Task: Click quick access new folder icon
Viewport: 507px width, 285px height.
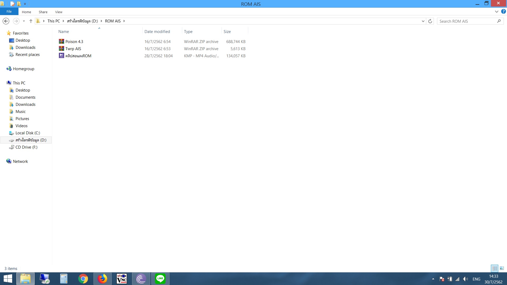Action: pyautogui.click(x=19, y=4)
